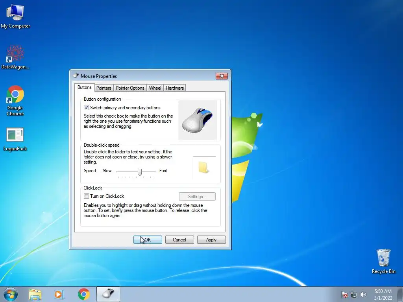This screenshot has width=403, height=302.
Task: Click the Double-click speed group label
Action: click(102, 145)
